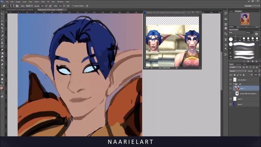Hide the signature layer eye icon
The width and height of the screenshot is (261, 147).
[x=230, y=80]
